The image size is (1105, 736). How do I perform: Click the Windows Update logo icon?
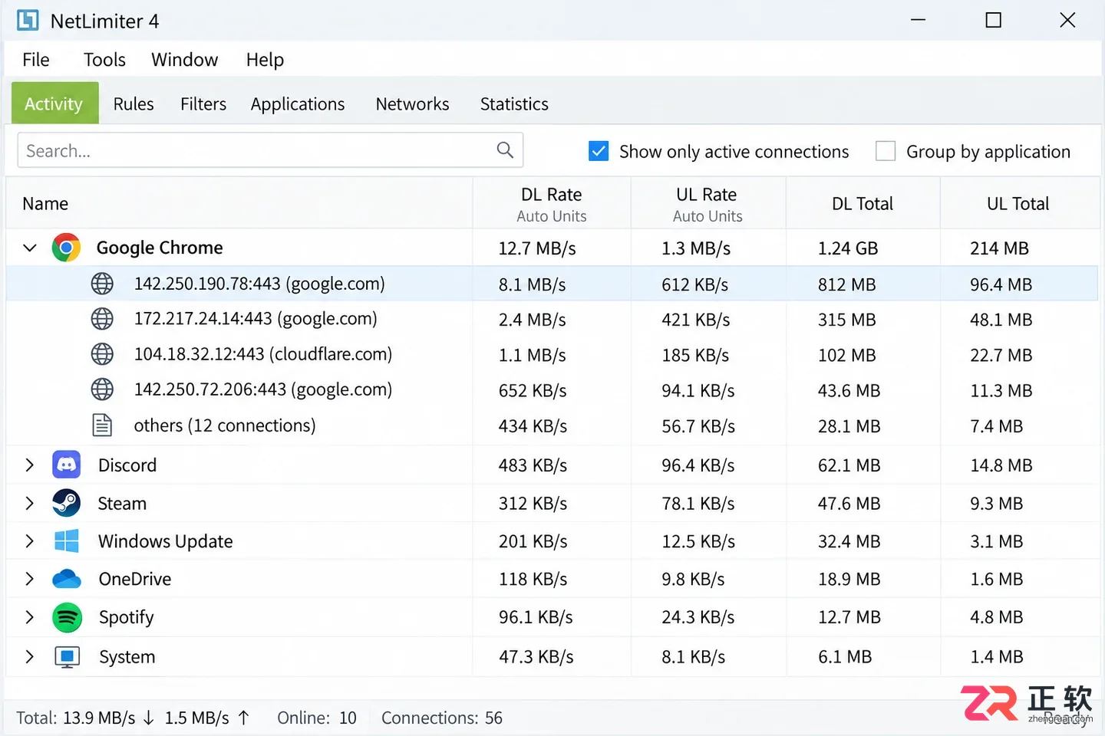pos(67,541)
